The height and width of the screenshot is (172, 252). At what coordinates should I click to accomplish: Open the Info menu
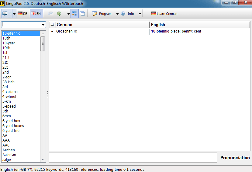coord(131,14)
